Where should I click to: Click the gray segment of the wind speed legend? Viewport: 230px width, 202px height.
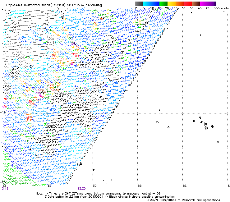pyautogui.click(x=139, y=4)
